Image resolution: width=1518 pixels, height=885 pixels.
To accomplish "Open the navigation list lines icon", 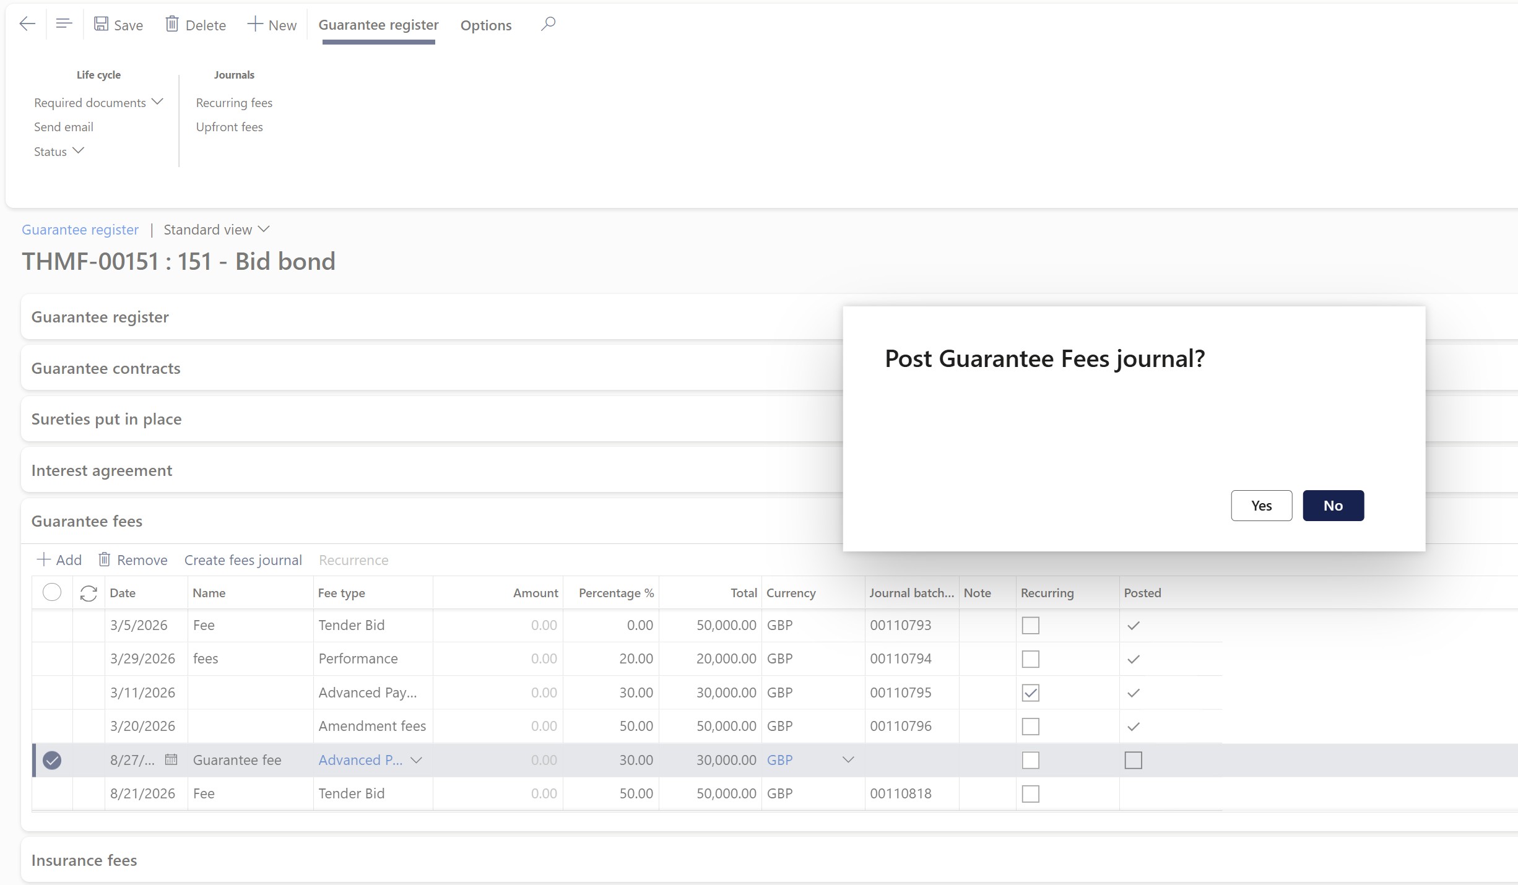I will coord(64,24).
